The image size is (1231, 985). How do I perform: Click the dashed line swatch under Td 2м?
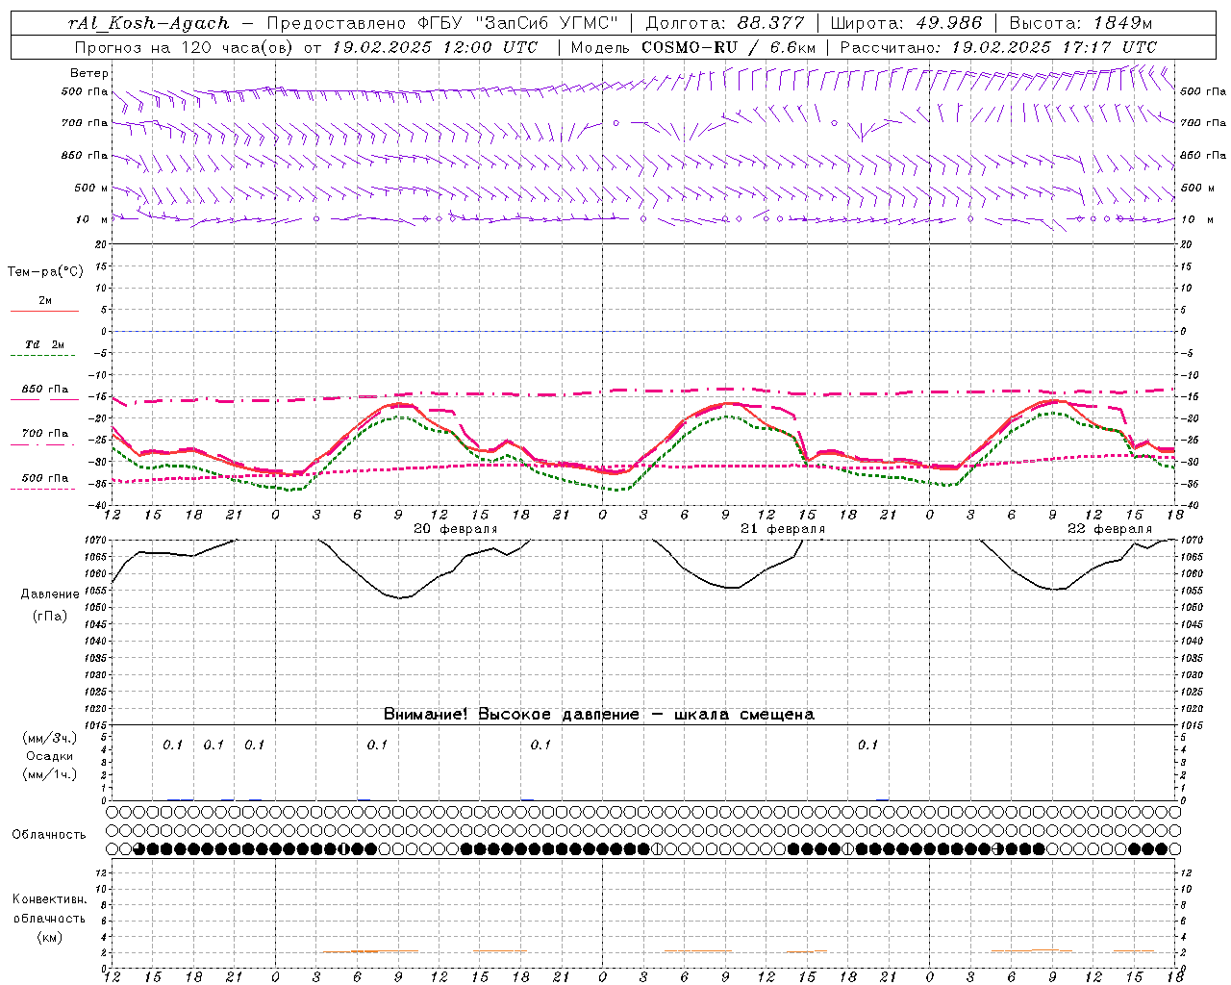tap(44, 356)
